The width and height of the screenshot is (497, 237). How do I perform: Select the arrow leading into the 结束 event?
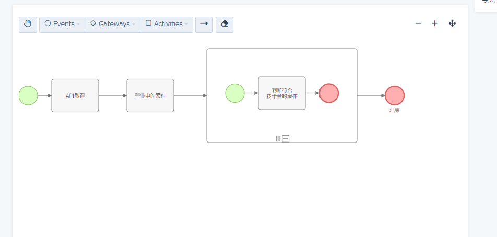371,96
